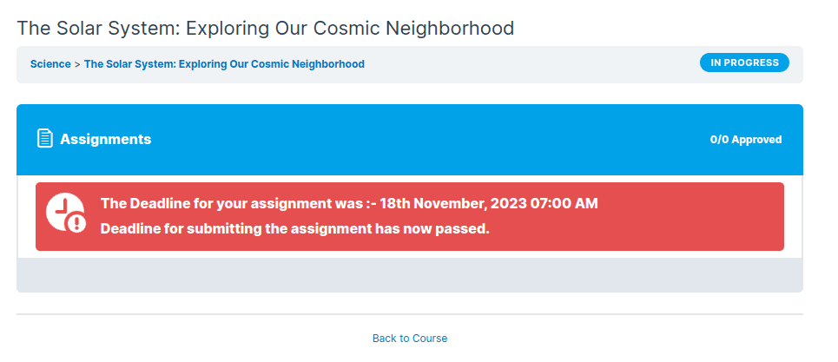
Task: Click the 'Deadline has now passed' message
Action: [295, 229]
